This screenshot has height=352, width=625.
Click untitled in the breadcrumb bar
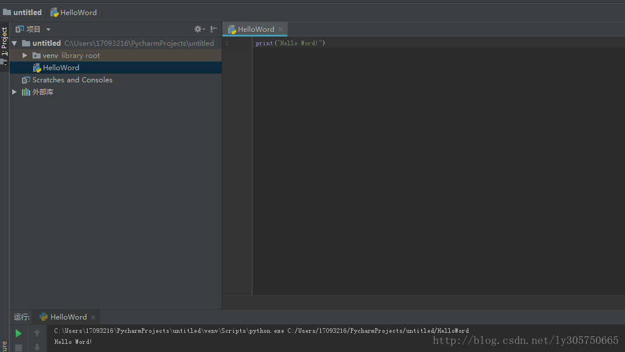27,12
